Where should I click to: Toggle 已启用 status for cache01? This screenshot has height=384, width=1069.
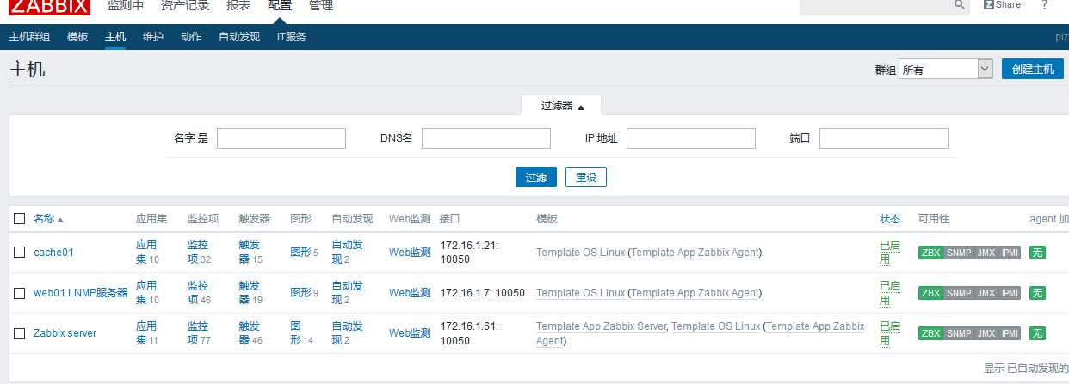(x=890, y=252)
